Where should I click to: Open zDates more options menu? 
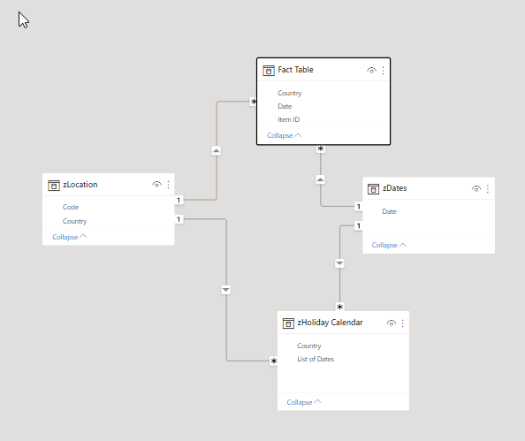(x=488, y=189)
